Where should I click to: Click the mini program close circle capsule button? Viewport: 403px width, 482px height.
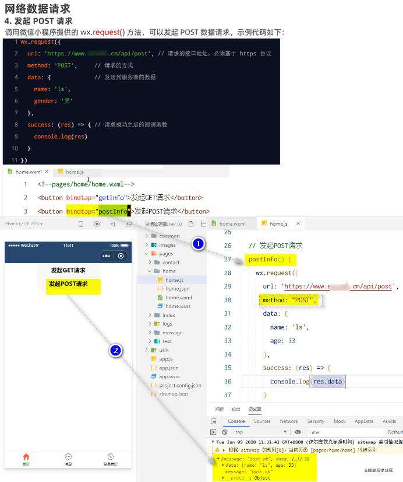click(x=121, y=256)
